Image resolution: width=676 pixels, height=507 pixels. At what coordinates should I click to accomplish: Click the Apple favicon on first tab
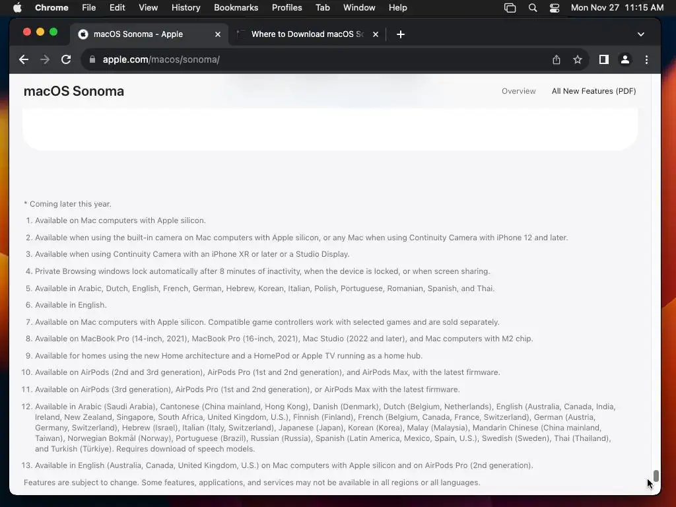coord(83,34)
